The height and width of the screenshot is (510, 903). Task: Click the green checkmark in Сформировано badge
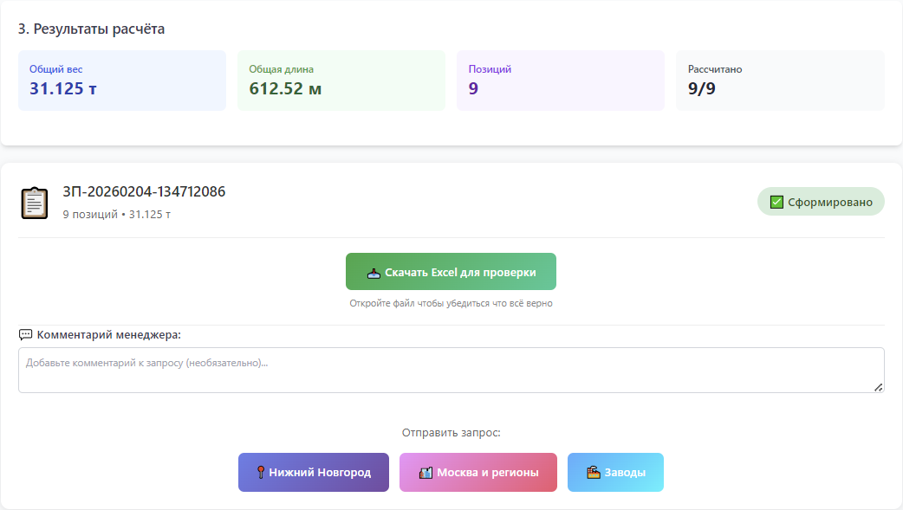[776, 202]
